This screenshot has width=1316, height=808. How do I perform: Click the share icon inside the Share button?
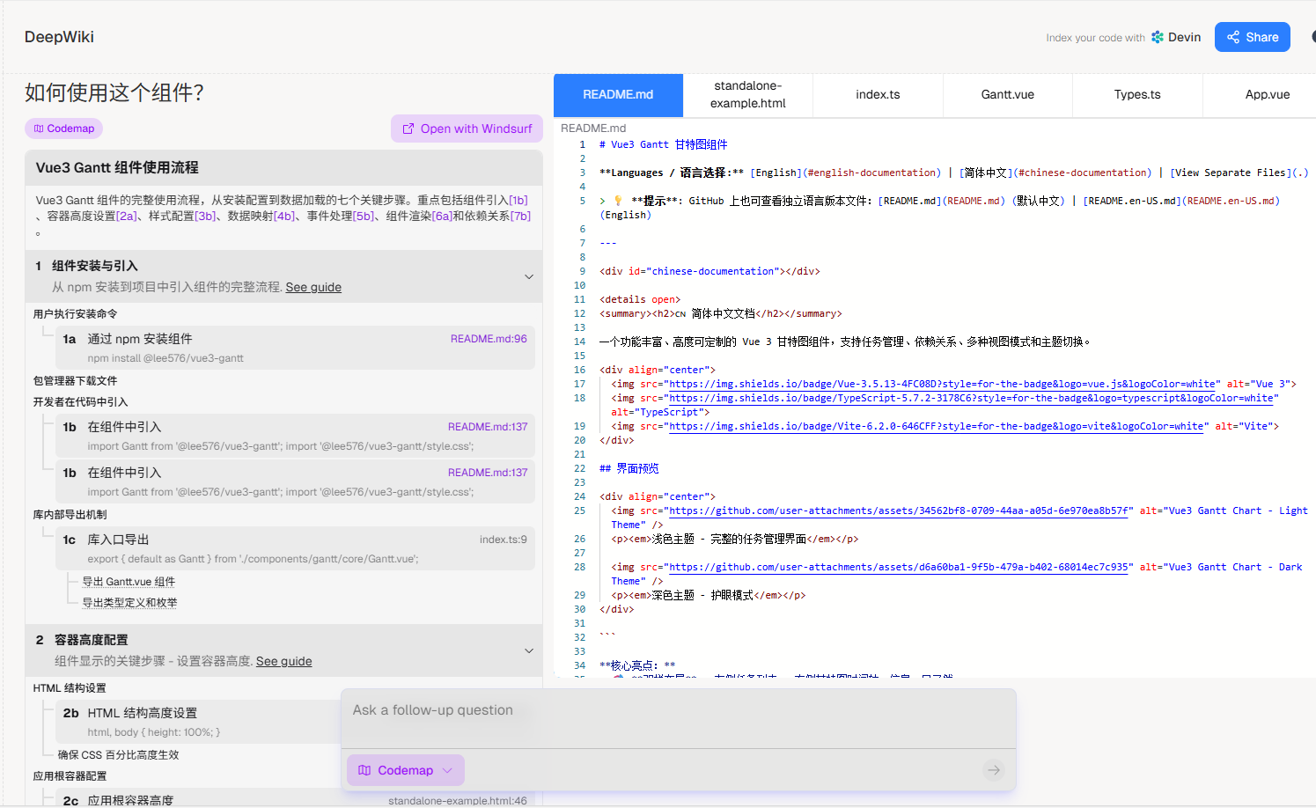(1233, 37)
